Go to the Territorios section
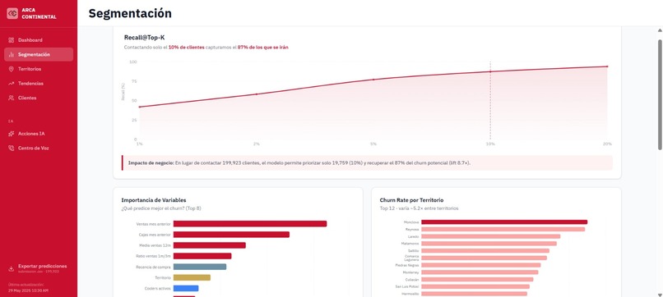 tap(39, 69)
